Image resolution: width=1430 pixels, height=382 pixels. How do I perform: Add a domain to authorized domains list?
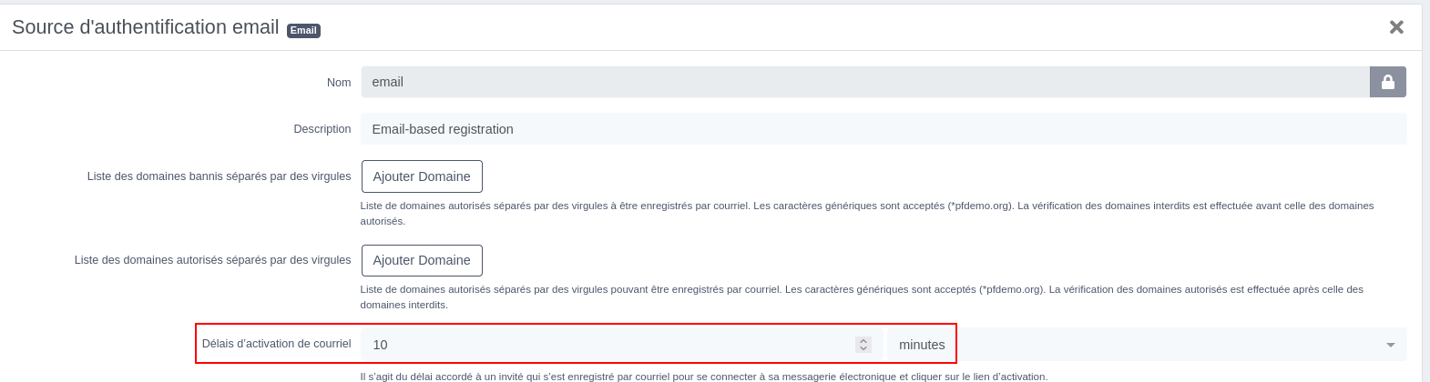(422, 260)
